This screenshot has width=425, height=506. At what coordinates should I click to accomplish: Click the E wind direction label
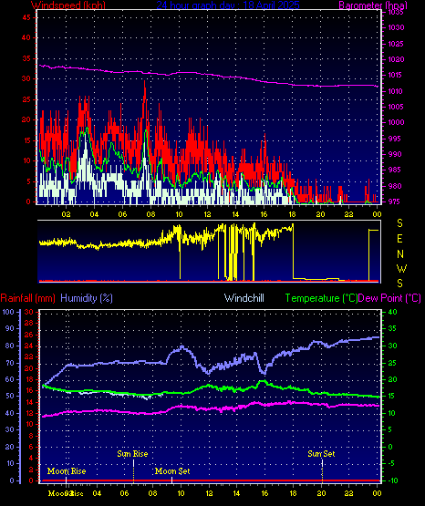tap(399, 239)
